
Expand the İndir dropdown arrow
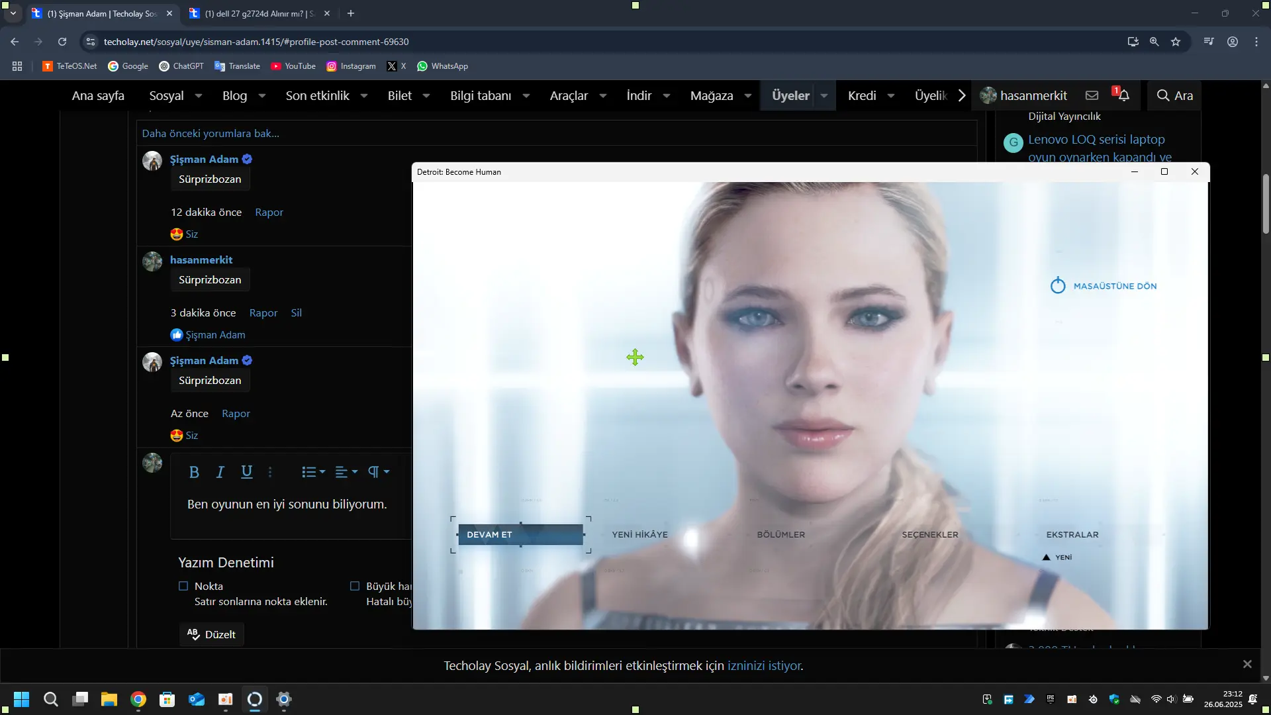pyautogui.click(x=667, y=96)
